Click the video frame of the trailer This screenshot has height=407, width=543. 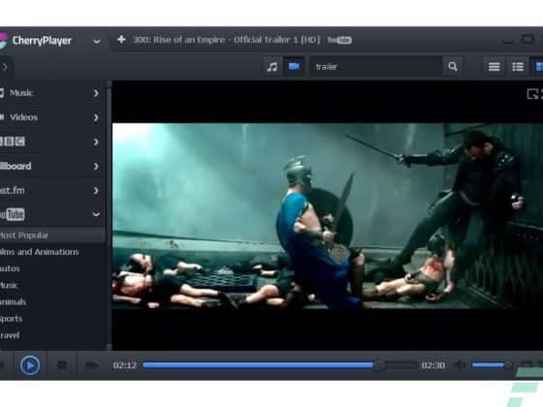tap(328, 216)
